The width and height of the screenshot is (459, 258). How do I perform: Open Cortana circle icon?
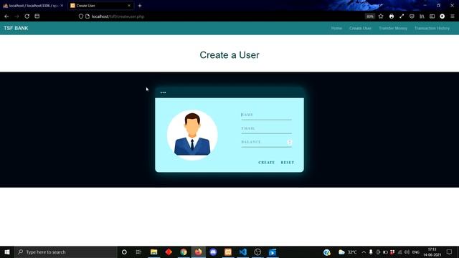(x=124, y=252)
